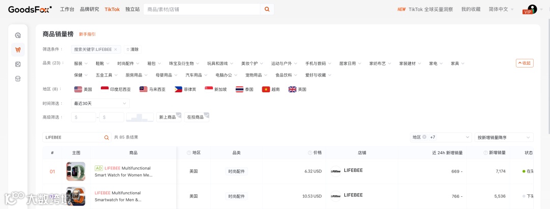The height and width of the screenshot is (209, 550).
Task: Select the 菲律宾 flag region
Action: tap(185, 89)
